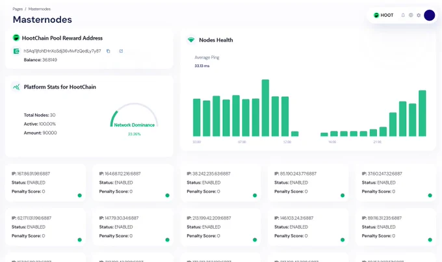442x262 pixels.
Task: Click status dot of node 213.199.42.209
Action: click(255, 240)
